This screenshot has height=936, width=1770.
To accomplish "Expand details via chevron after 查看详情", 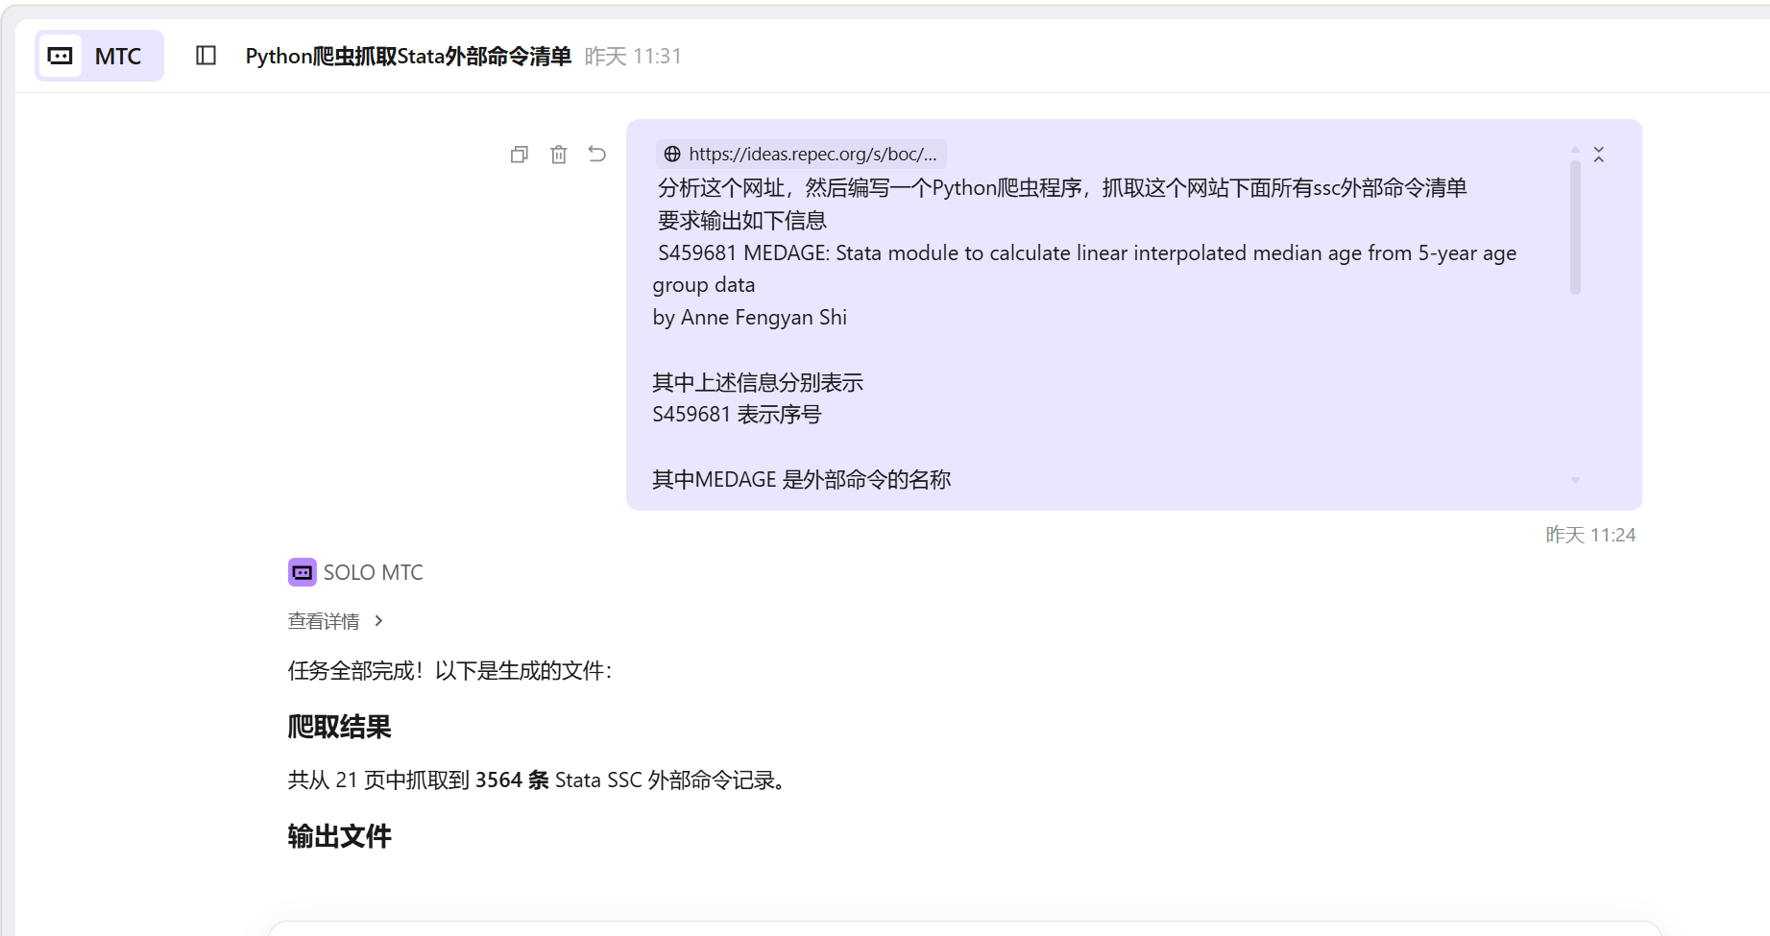I will tap(379, 621).
